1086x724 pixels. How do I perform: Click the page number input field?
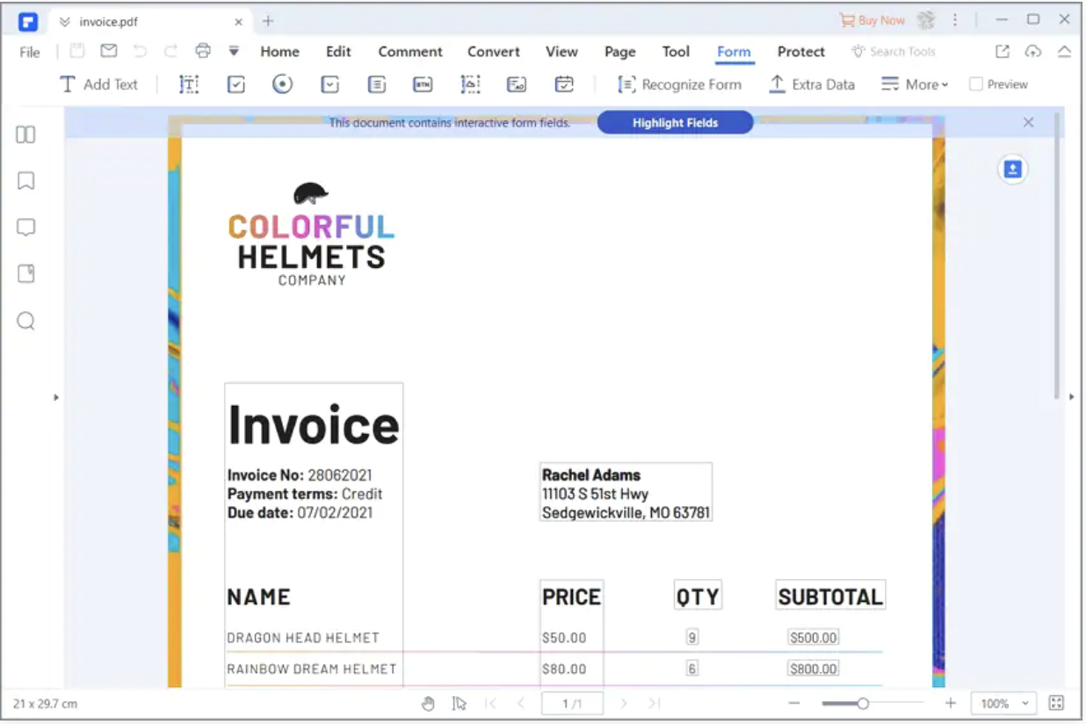[572, 704]
